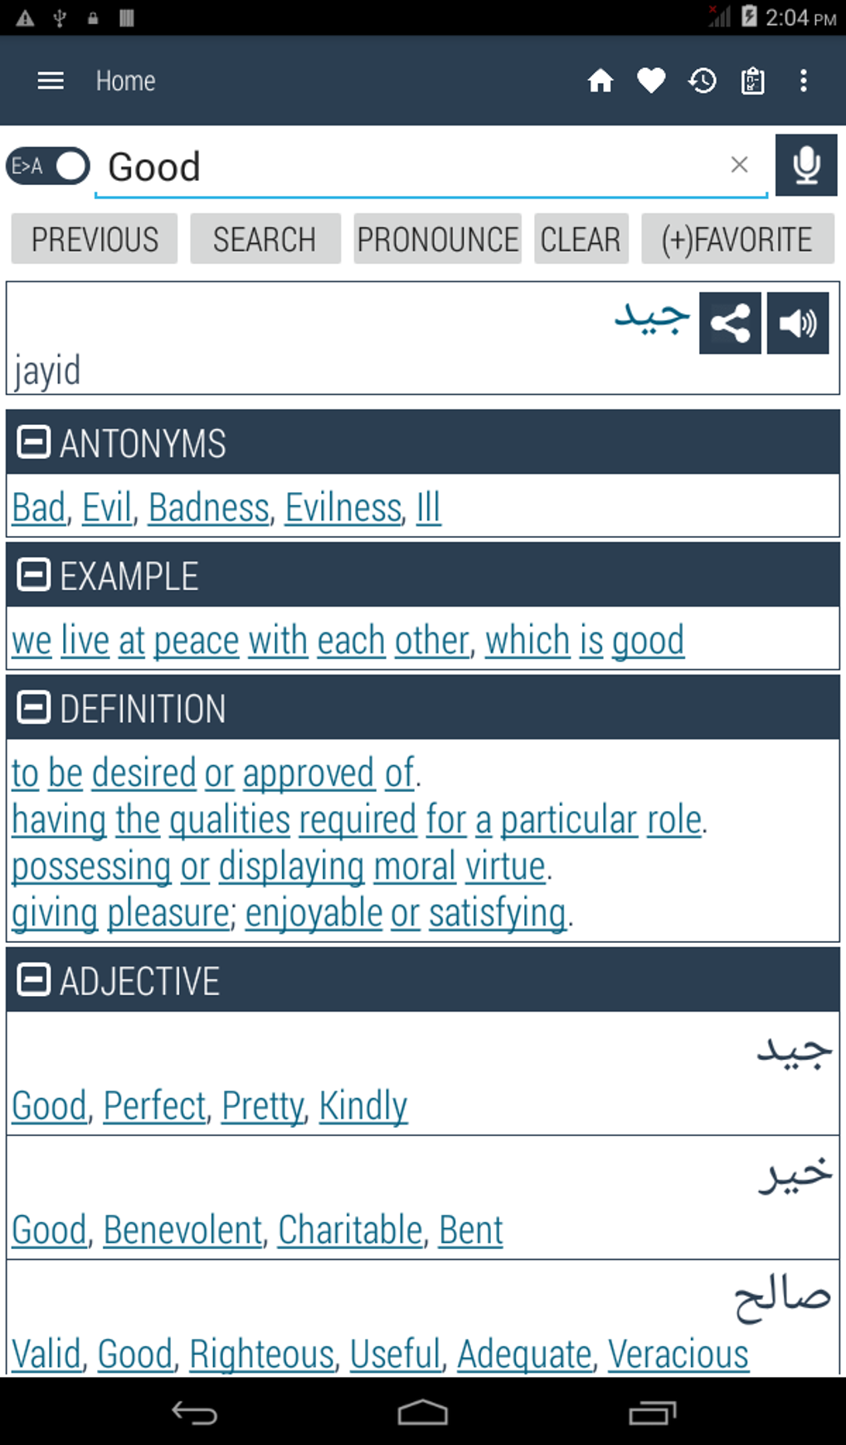Collapse the DEFINITION section
The image size is (846, 1445).
coord(33,708)
